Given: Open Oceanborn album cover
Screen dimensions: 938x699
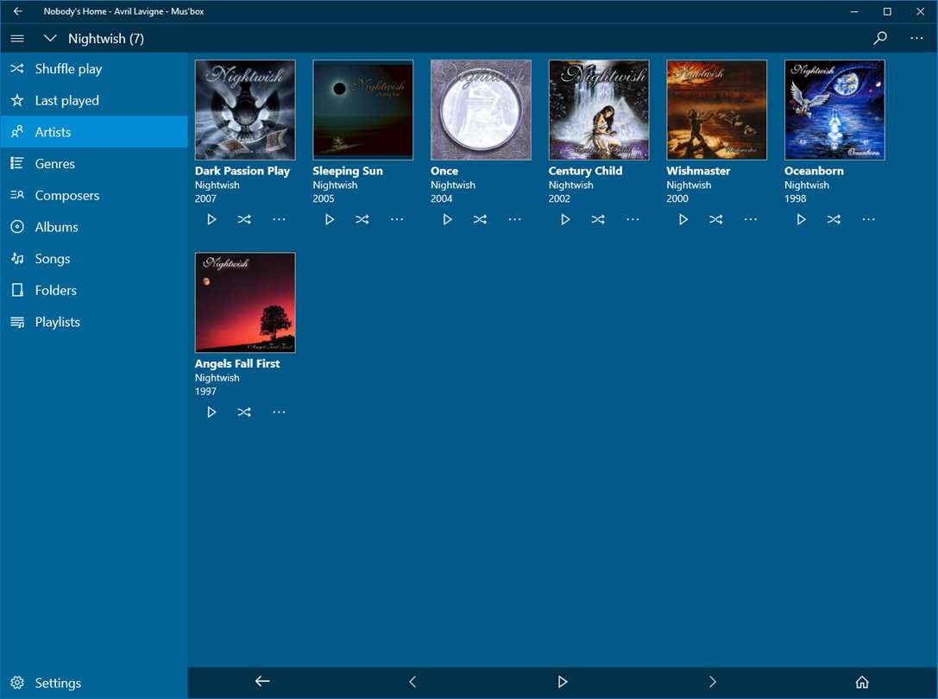Looking at the screenshot, I should click(834, 110).
